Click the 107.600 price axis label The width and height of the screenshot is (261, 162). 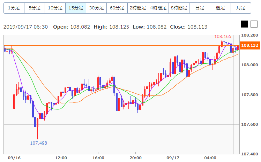pos(249,124)
